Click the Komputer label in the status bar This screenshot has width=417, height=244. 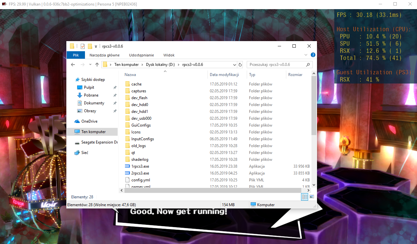coord(266,205)
